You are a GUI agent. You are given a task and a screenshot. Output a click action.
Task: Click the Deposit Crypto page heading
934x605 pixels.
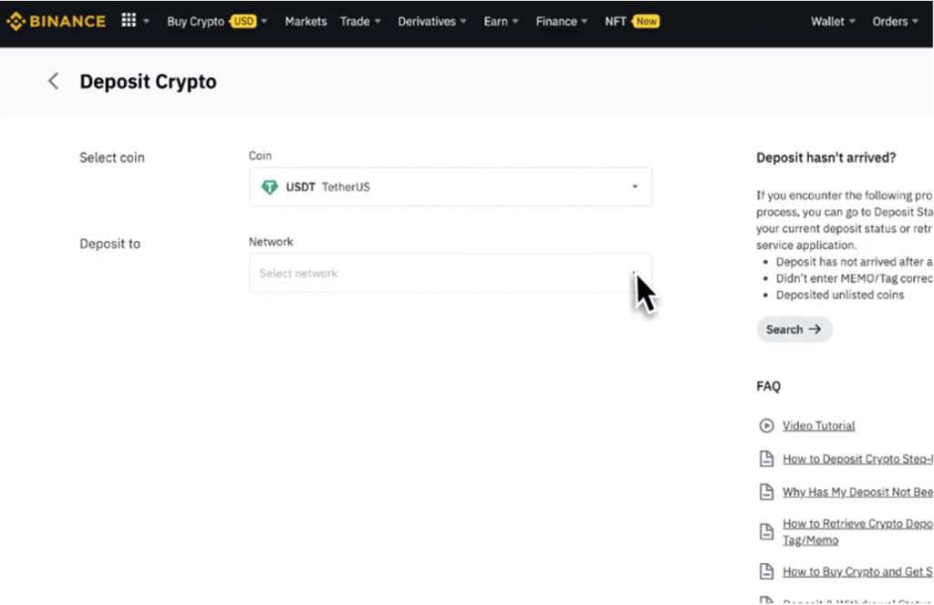tap(149, 81)
